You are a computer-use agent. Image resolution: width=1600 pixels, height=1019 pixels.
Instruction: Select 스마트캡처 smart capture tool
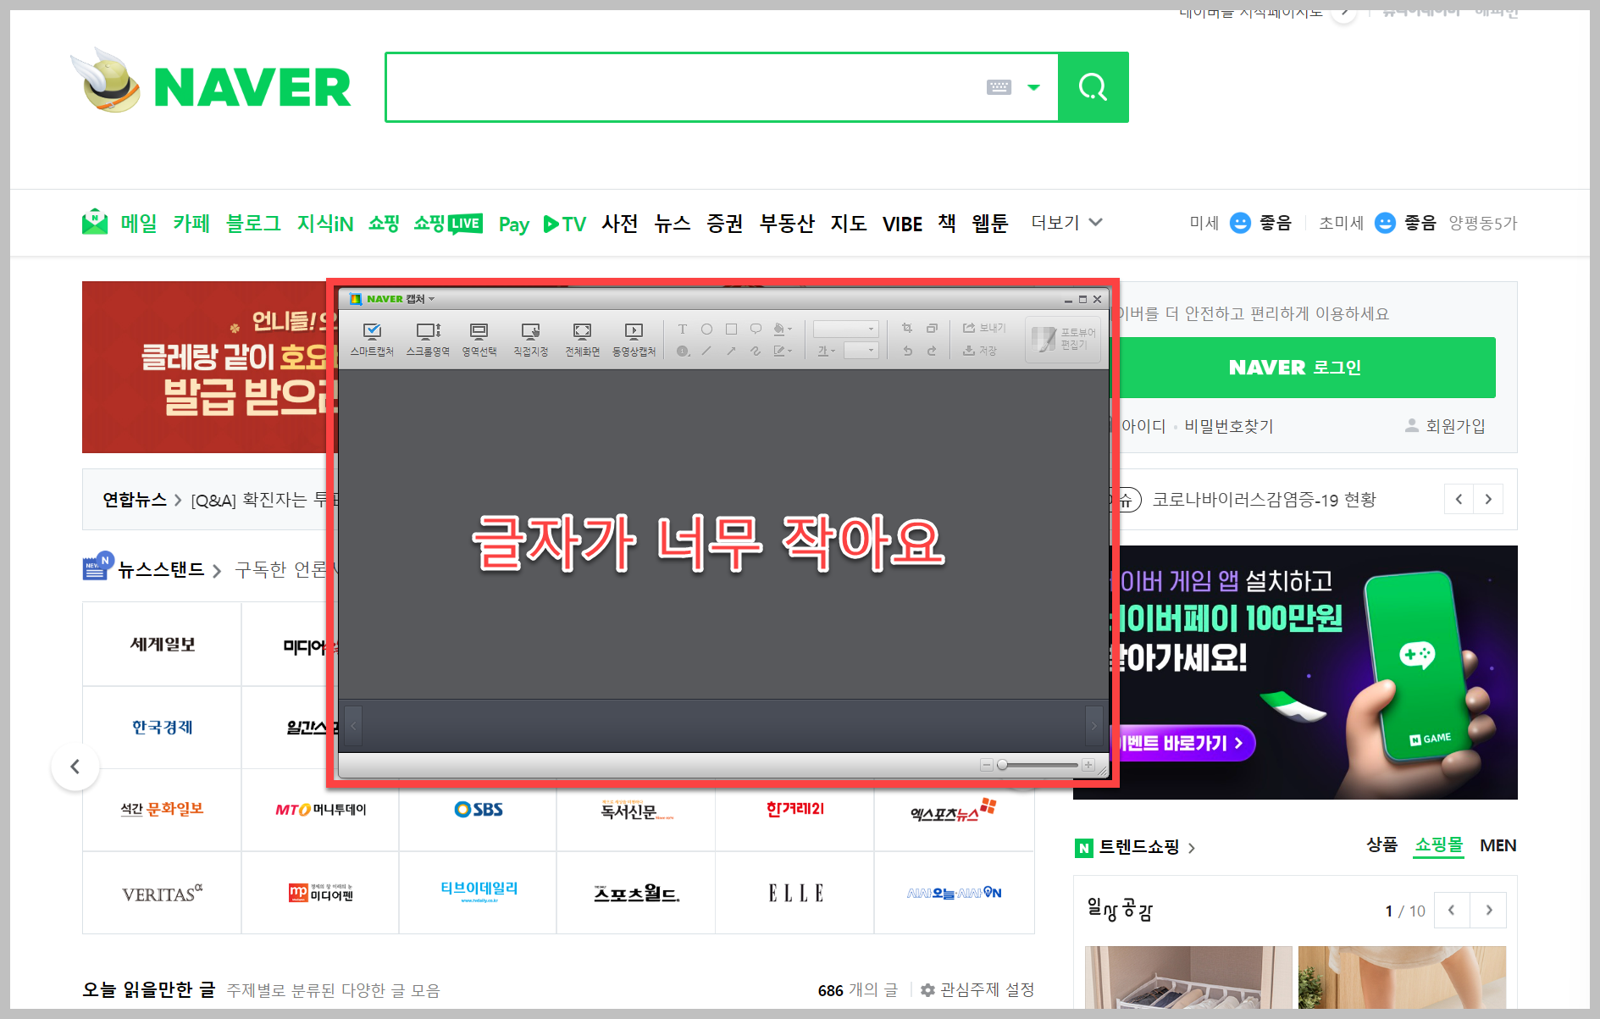pyautogui.click(x=372, y=339)
